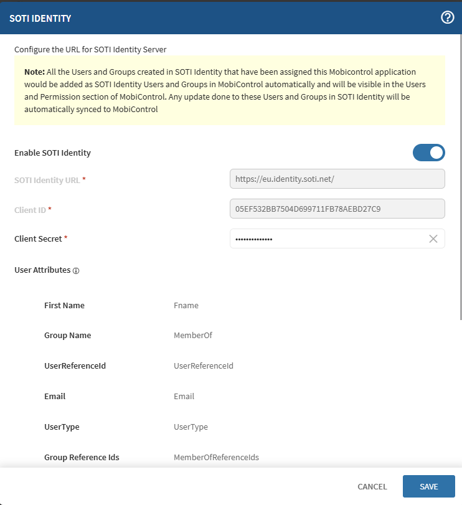Screen dimensions: 462x505
Task: Save the SOTI Identity configuration
Action: click(428, 486)
